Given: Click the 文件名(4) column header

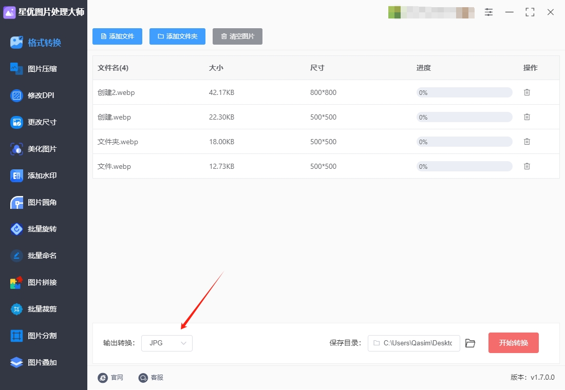Looking at the screenshot, I should [x=113, y=68].
